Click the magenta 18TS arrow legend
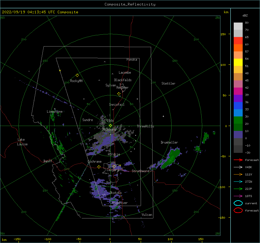The height and width of the screenshot is (243, 260). 238,196
